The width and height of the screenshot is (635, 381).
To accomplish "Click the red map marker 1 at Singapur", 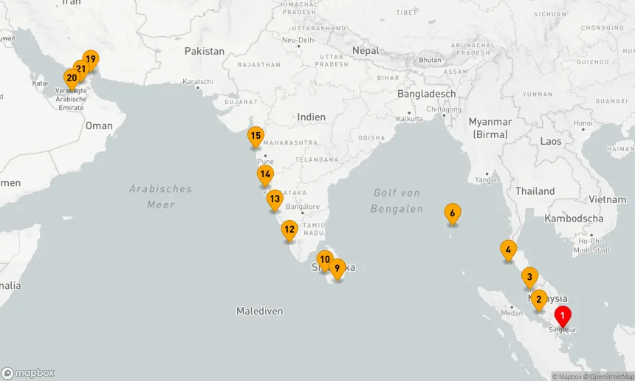I will click(x=563, y=316).
